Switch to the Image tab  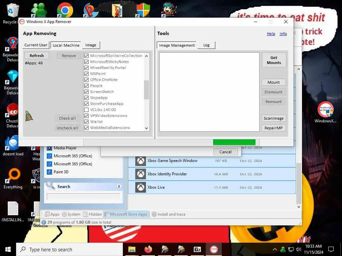coord(91,45)
